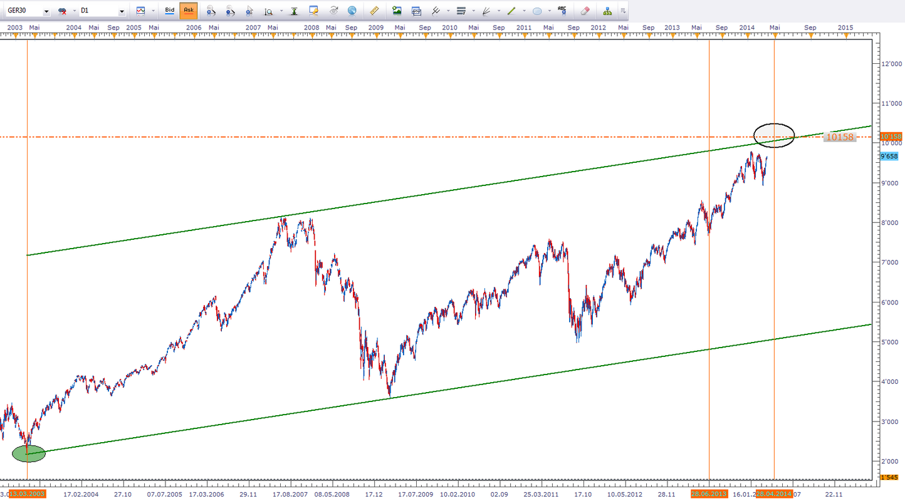Screen dimensions: 905x501
Task: Expand the chart type options arrow
Action: point(152,11)
